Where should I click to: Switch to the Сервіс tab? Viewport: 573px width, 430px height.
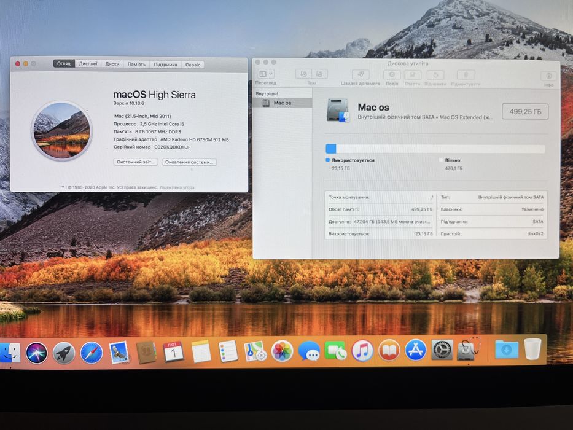(193, 64)
